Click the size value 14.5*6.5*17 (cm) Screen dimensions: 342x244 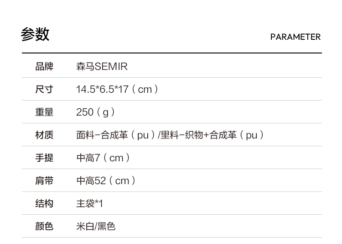click(117, 90)
